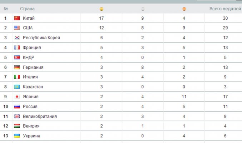
Task: Open the Франция country link
Action: point(32,48)
